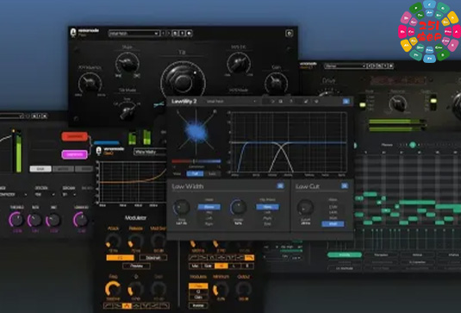Click the red module block in the left compressor window
461x313 pixels.
tap(75, 136)
